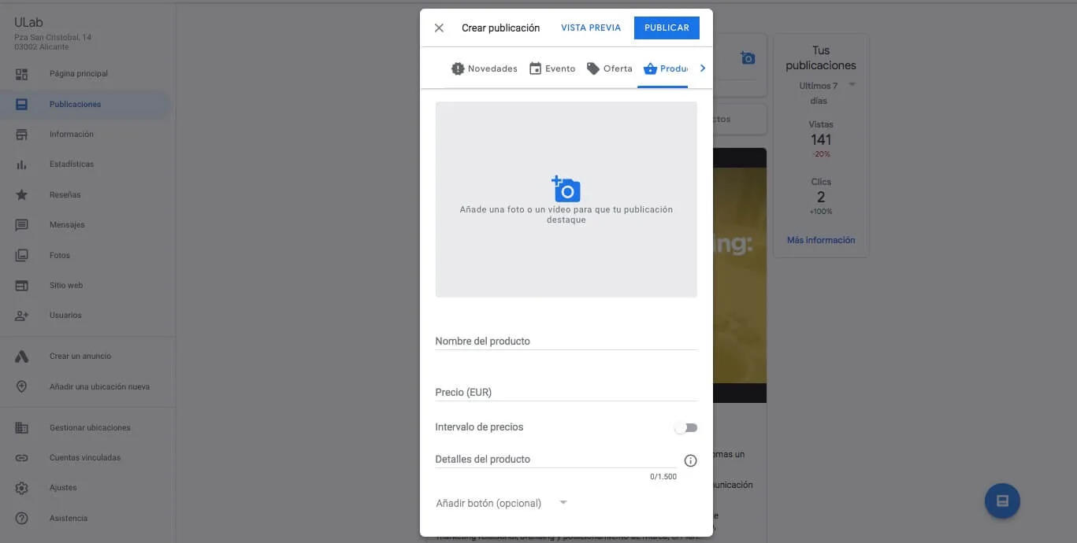Focus the Nombre del producto field
The width and height of the screenshot is (1077, 543).
566,341
